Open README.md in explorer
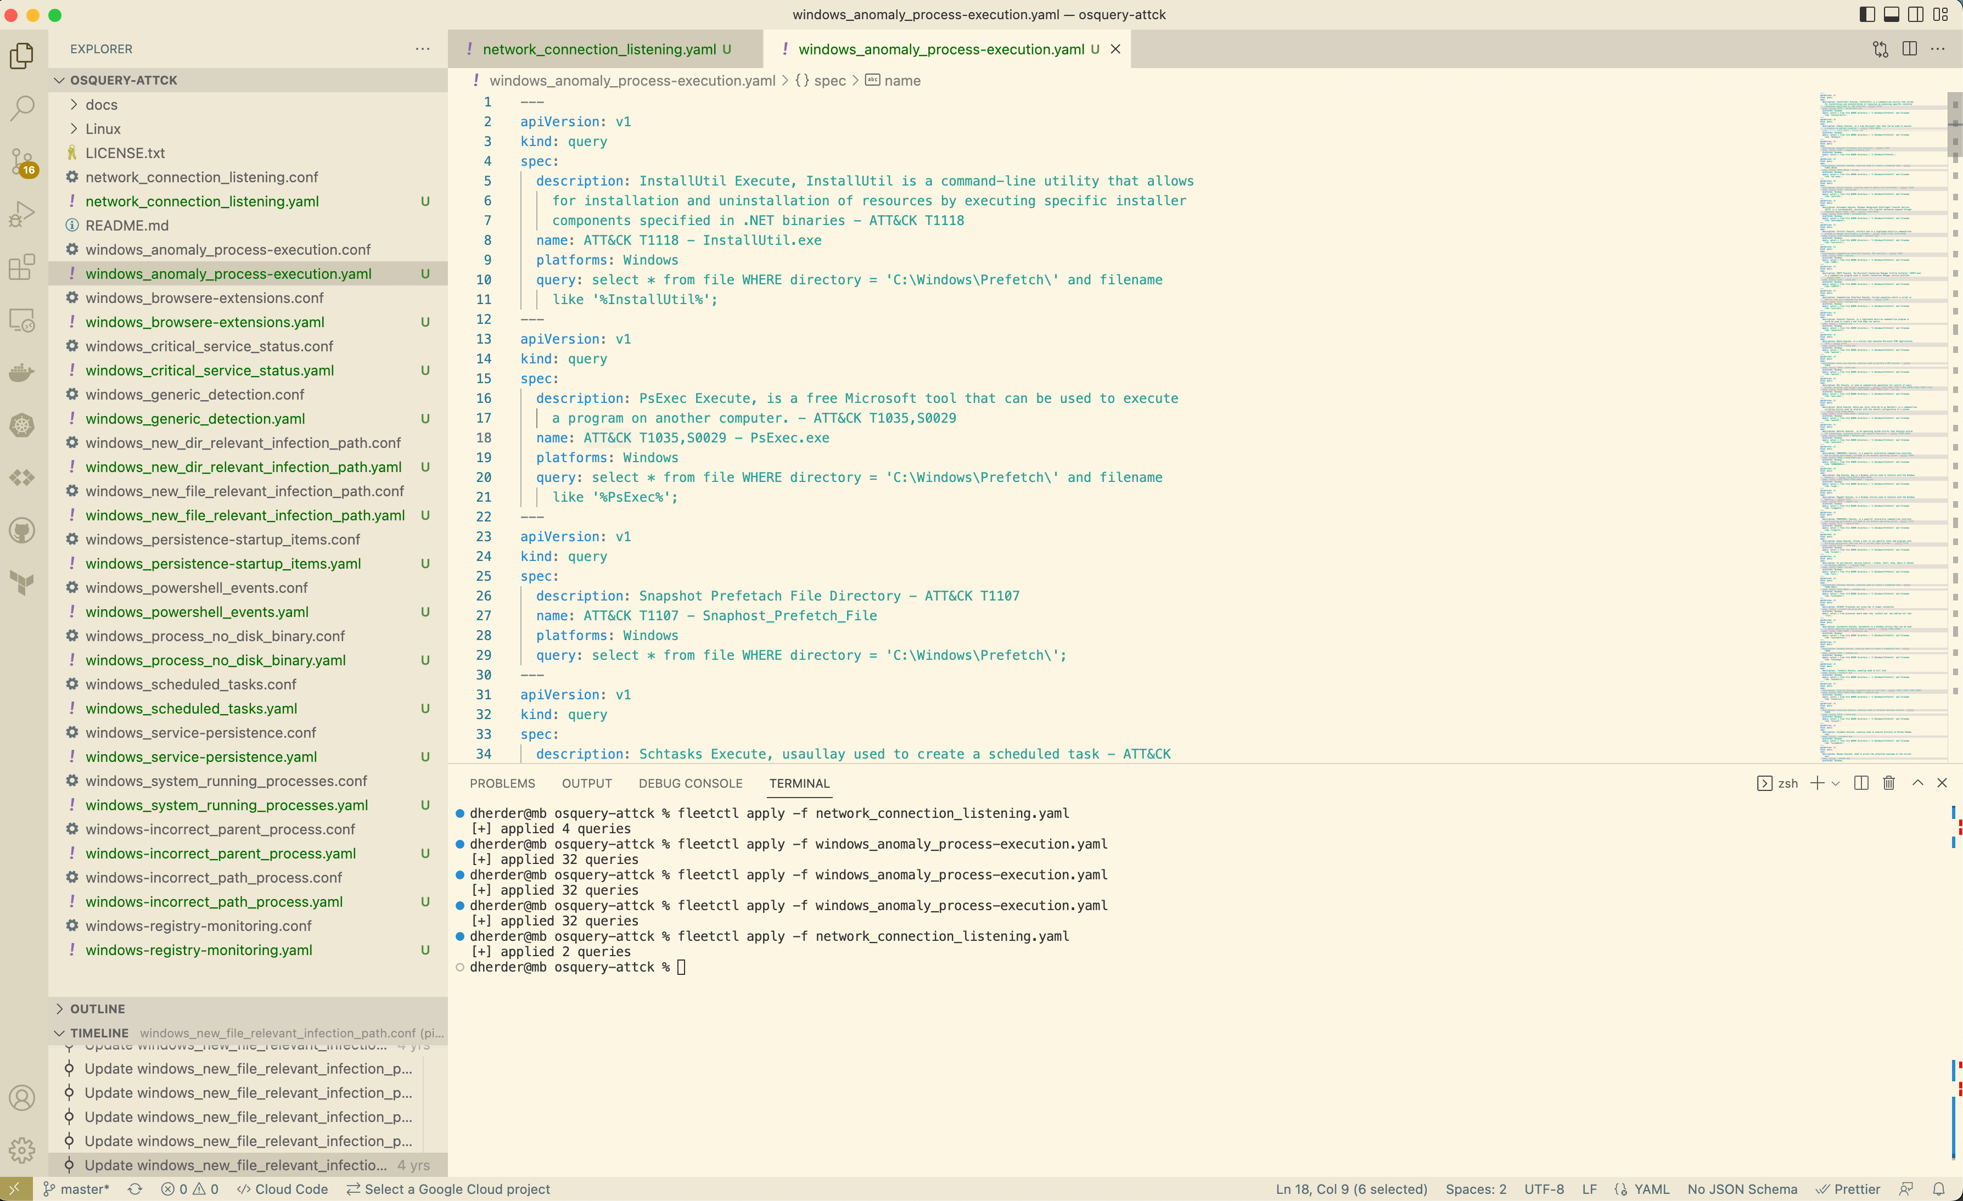Viewport: 1963px width, 1201px height. [x=248, y=226]
